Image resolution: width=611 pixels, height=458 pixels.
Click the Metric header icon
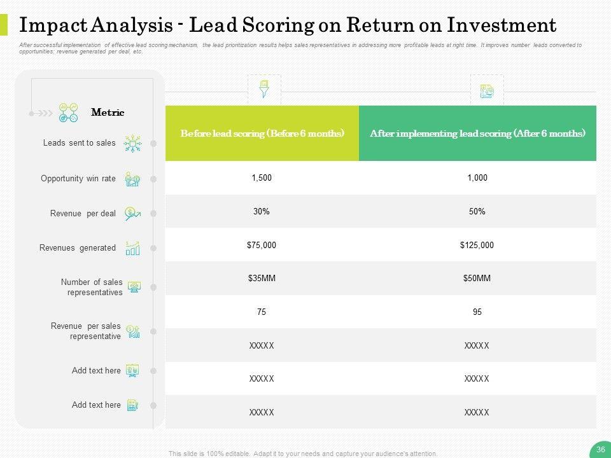68,113
